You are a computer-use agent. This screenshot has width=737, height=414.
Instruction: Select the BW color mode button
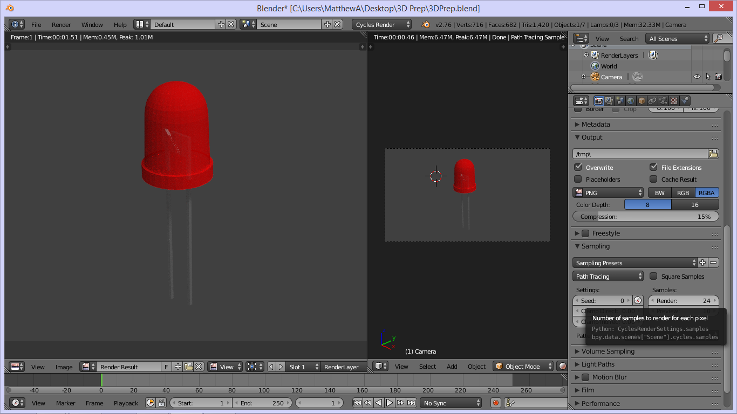pyautogui.click(x=659, y=192)
